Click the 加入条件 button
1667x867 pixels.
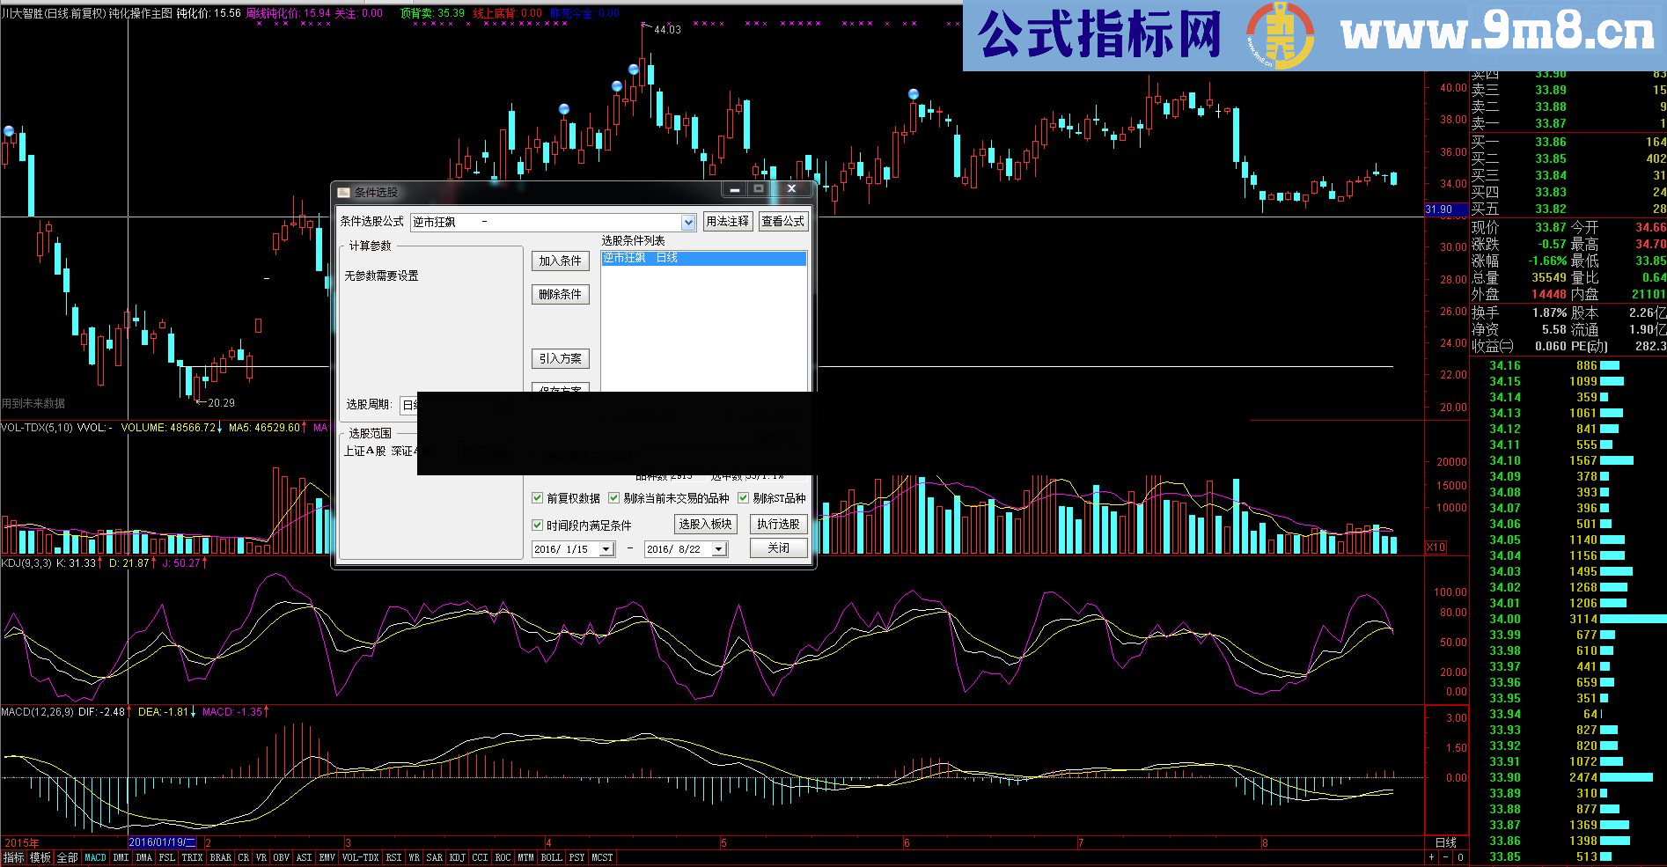pyautogui.click(x=560, y=261)
